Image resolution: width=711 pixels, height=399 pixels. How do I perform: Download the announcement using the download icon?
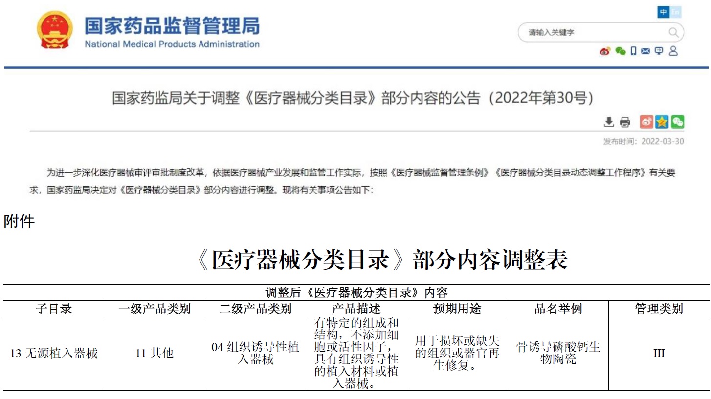pyautogui.click(x=609, y=122)
